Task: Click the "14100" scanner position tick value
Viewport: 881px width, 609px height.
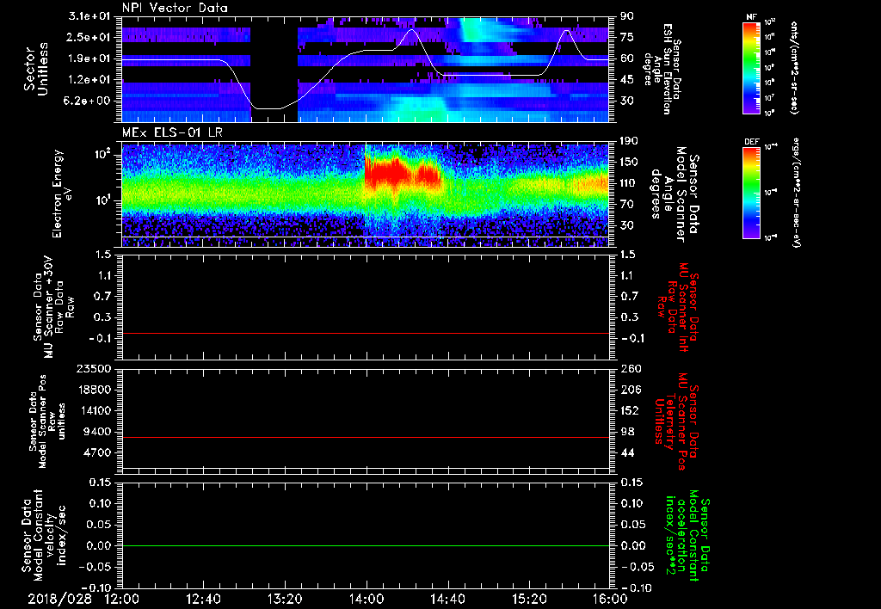Action: (x=94, y=410)
